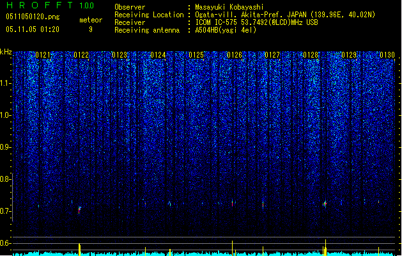402x256 pixels.
Task: Click the 0.6 kHz axis tick label
Action: tap(6, 243)
